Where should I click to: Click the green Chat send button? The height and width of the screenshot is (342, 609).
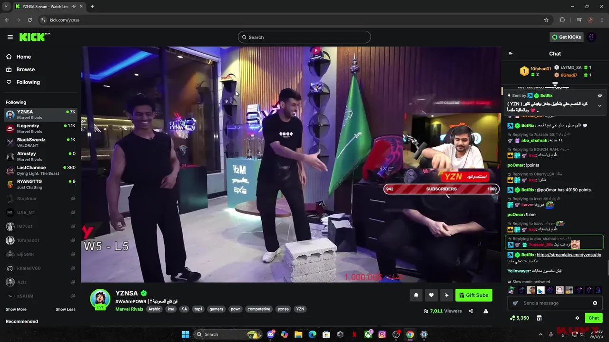(x=594, y=318)
